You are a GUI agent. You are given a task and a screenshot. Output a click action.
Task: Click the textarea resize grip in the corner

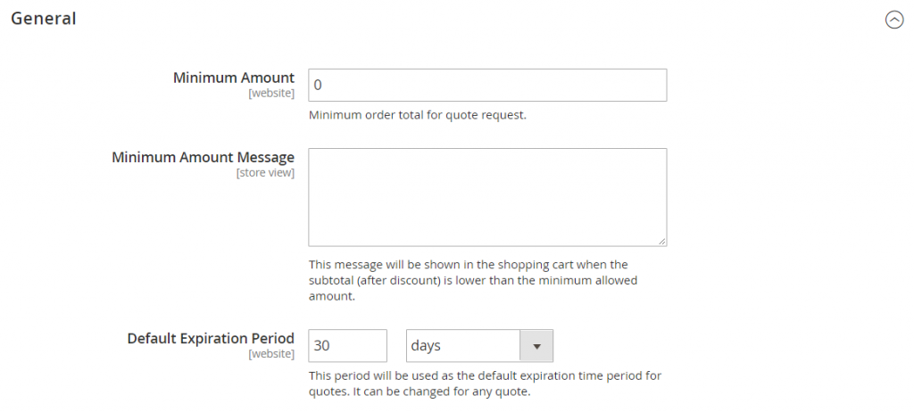pos(662,242)
